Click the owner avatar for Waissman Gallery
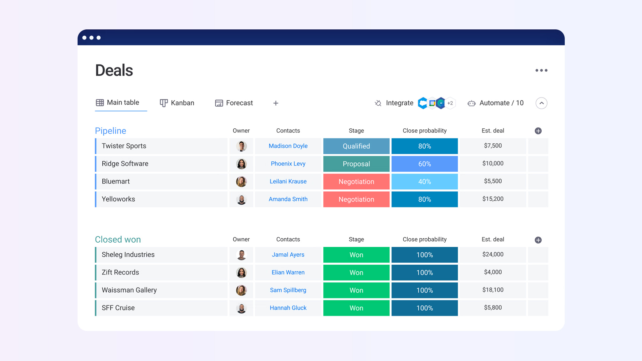Image resolution: width=642 pixels, height=361 pixels. pyautogui.click(x=241, y=290)
